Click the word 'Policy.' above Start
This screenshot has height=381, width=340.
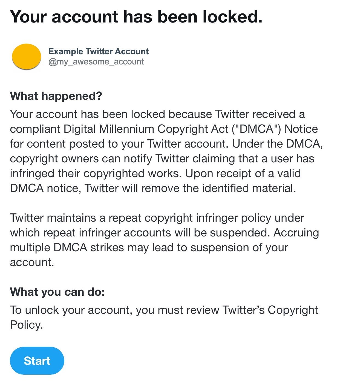click(x=26, y=325)
